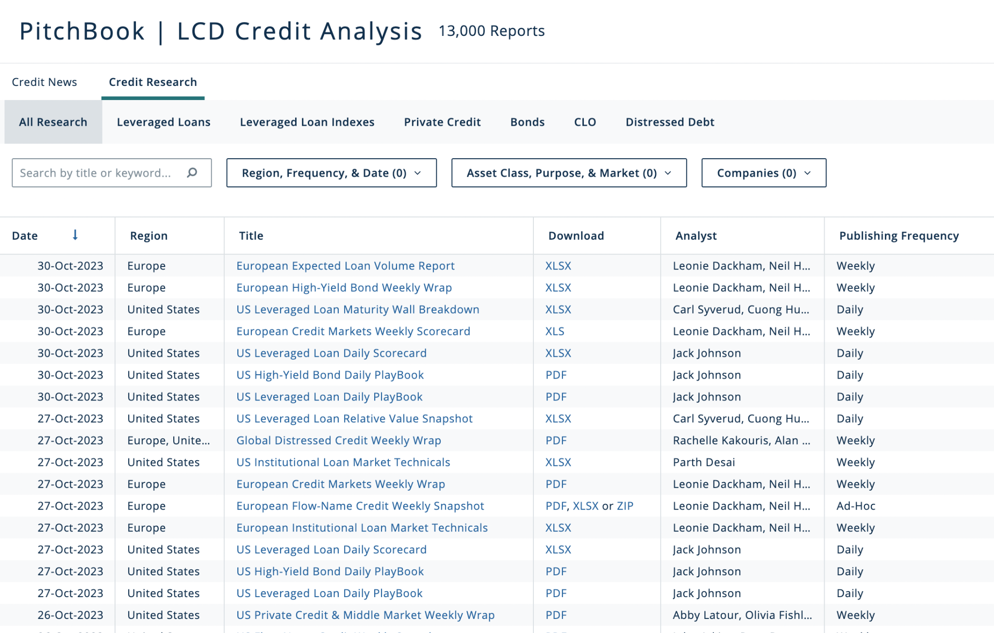The width and height of the screenshot is (994, 633).
Task: Click the Publishing Frequency column header
Action: pyautogui.click(x=899, y=236)
